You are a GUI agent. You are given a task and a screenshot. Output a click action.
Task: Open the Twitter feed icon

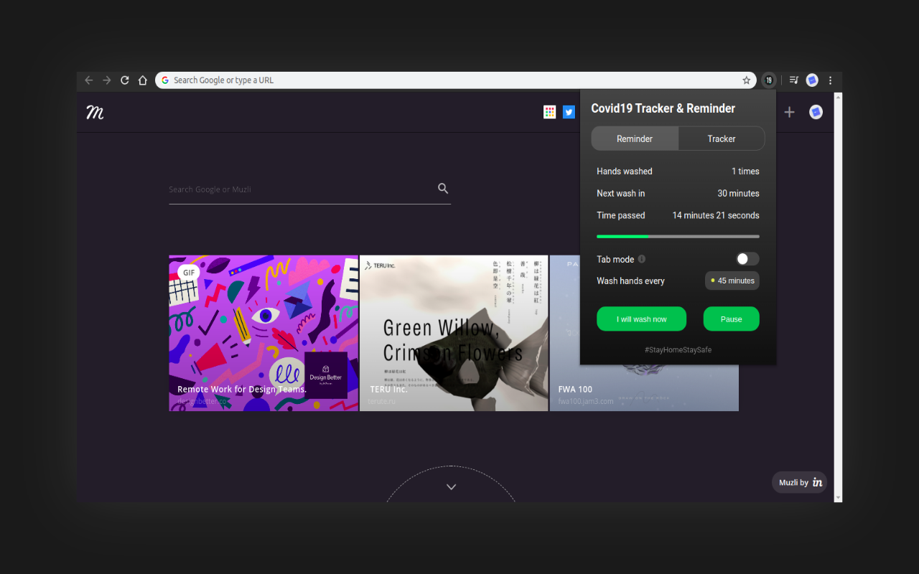[569, 112]
